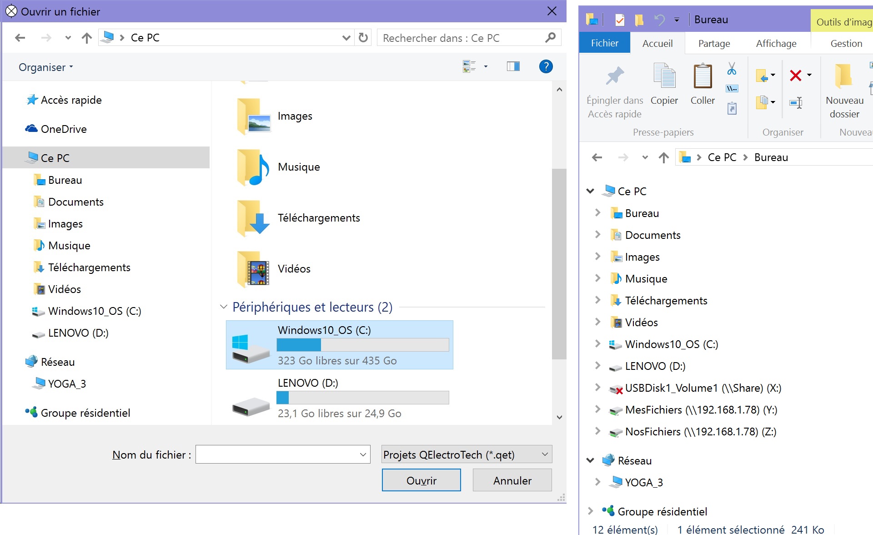Click the red X delete icon
The height and width of the screenshot is (535, 873).
click(795, 76)
